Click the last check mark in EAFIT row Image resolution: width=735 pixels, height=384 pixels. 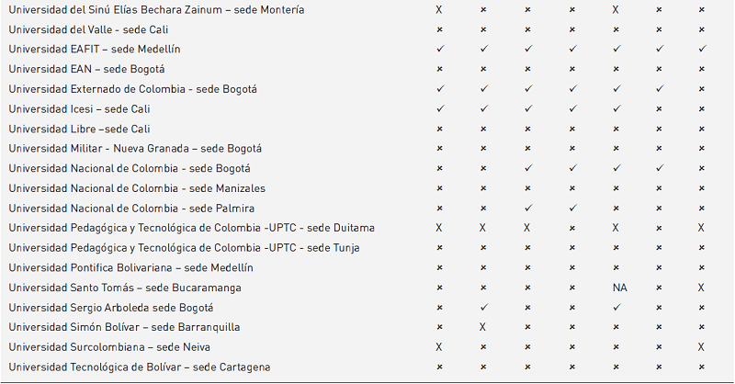click(701, 49)
